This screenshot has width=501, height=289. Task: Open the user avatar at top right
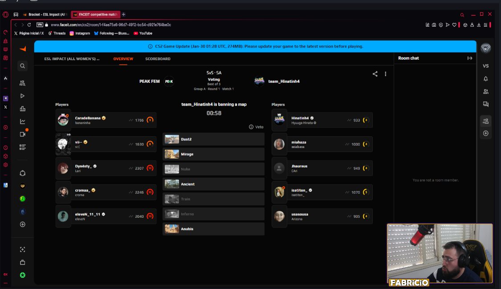click(486, 48)
